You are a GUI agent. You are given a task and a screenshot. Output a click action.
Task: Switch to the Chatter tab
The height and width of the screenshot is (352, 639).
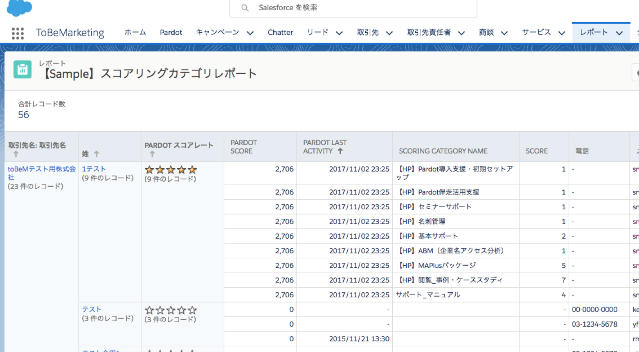280,32
